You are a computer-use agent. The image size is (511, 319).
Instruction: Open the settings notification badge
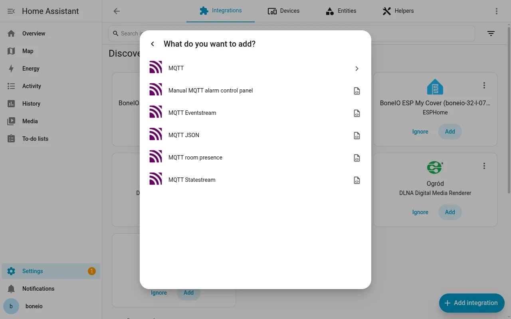91,271
